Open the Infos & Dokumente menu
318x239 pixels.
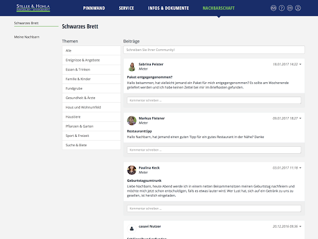click(x=168, y=8)
